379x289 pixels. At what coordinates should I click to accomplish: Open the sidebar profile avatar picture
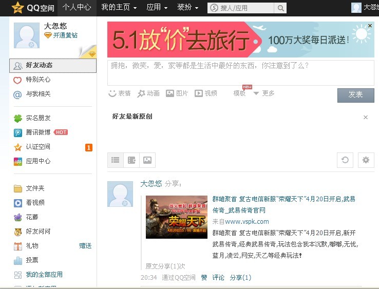tap(27, 35)
